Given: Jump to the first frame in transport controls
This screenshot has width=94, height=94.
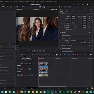Looking at the screenshot, I should (x=29, y=51).
